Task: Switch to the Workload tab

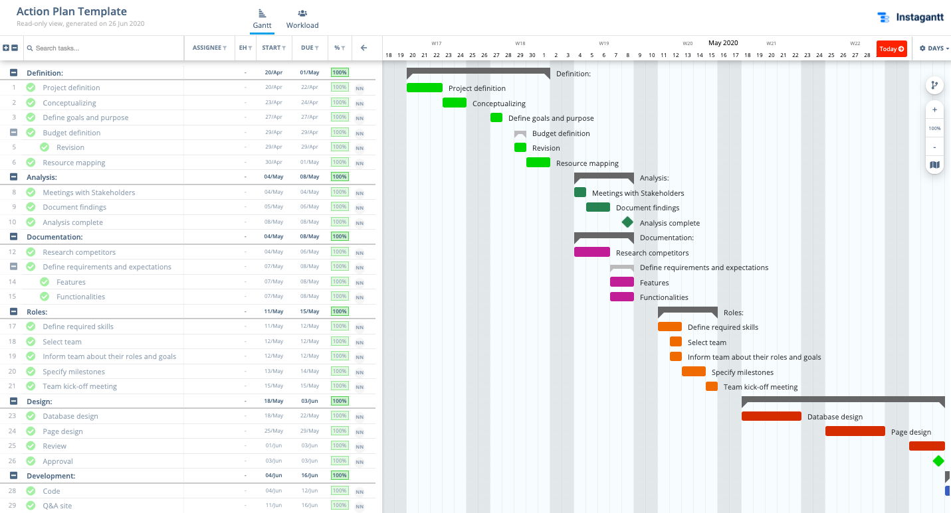Action: pyautogui.click(x=302, y=18)
